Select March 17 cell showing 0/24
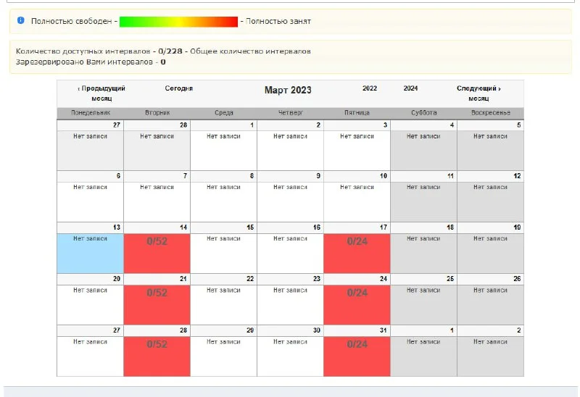Image resolution: width=580 pixels, height=397 pixels. [357, 253]
